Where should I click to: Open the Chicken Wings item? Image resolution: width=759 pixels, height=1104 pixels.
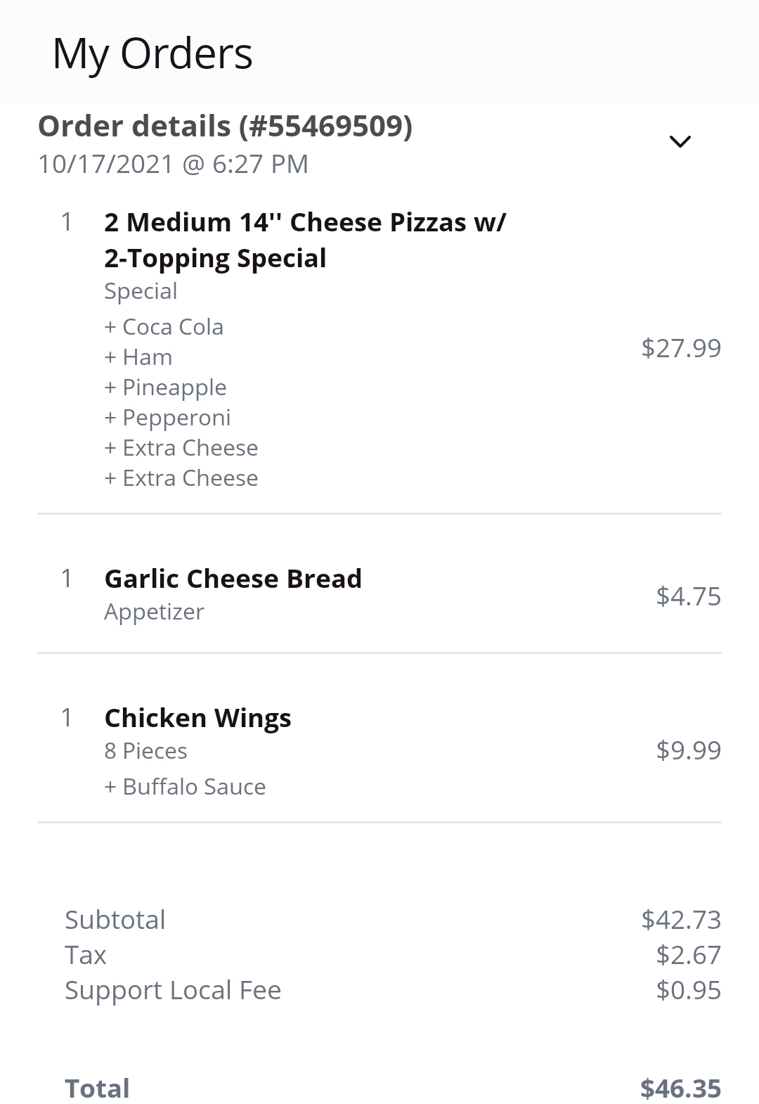(x=197, y=718)
